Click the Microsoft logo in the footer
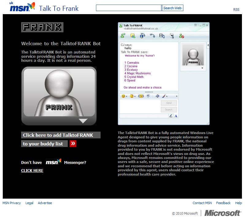Screen dimensions: 245x218 coord(223,213)
